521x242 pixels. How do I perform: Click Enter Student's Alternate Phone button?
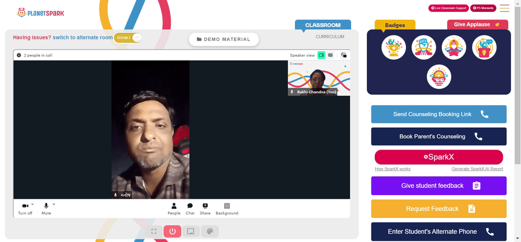point(439,232)
